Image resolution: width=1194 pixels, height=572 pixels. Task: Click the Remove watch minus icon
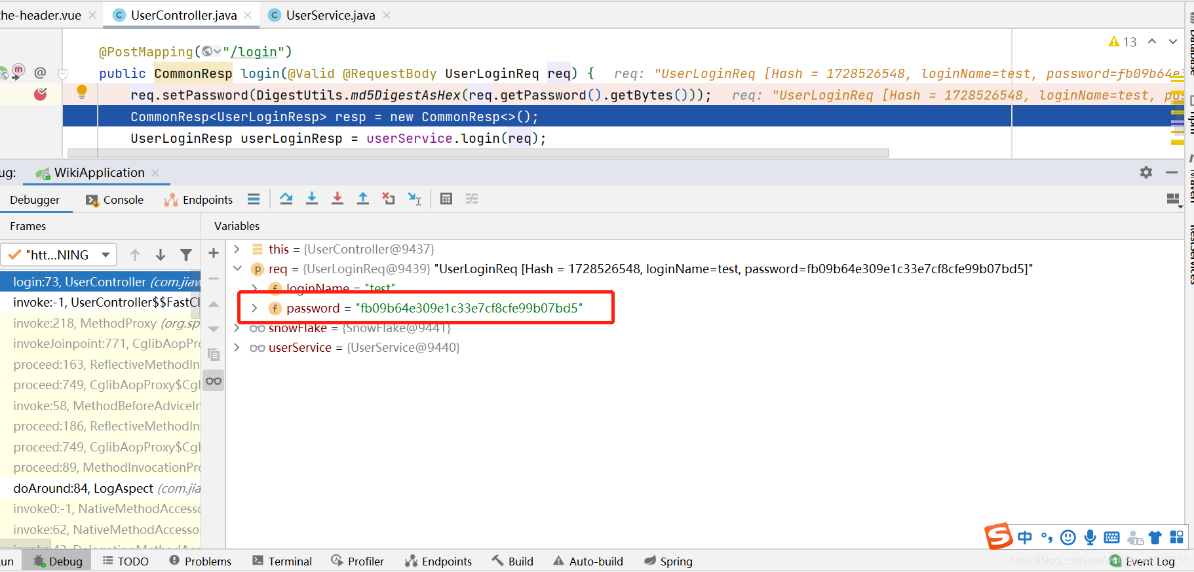click(x=214, y=278)
